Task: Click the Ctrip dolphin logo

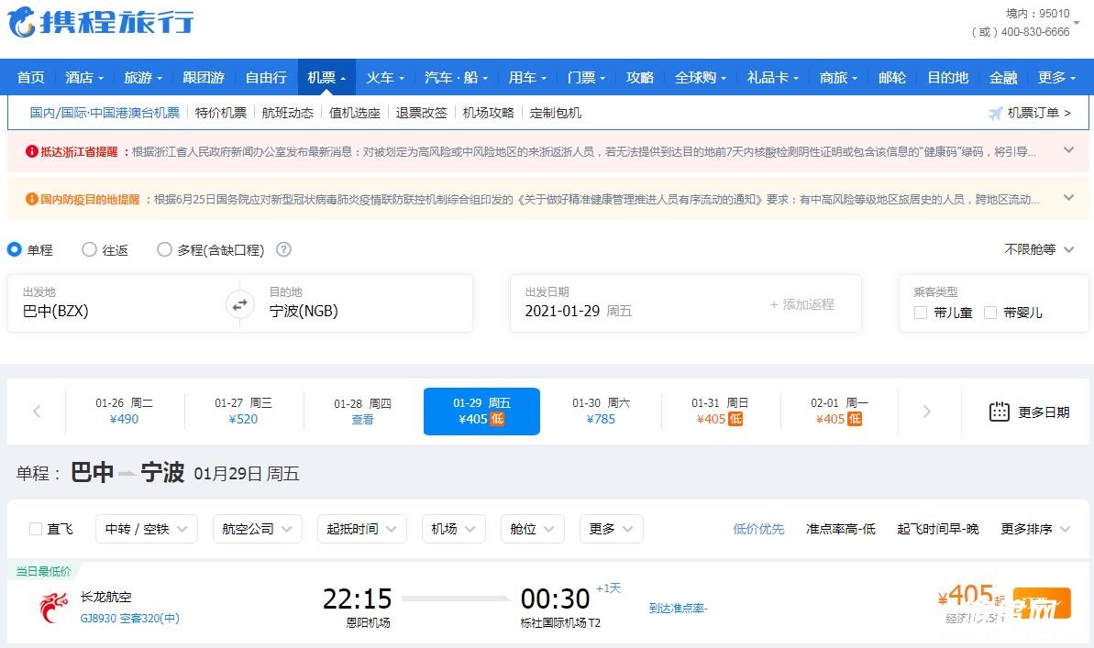Action: point(22,22)
